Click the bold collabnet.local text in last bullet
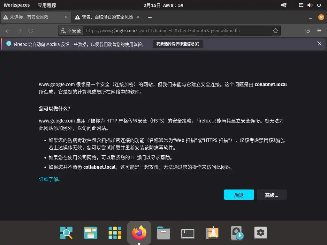The image size is (327, 245). pyautogui.click(x=100, y=167)
